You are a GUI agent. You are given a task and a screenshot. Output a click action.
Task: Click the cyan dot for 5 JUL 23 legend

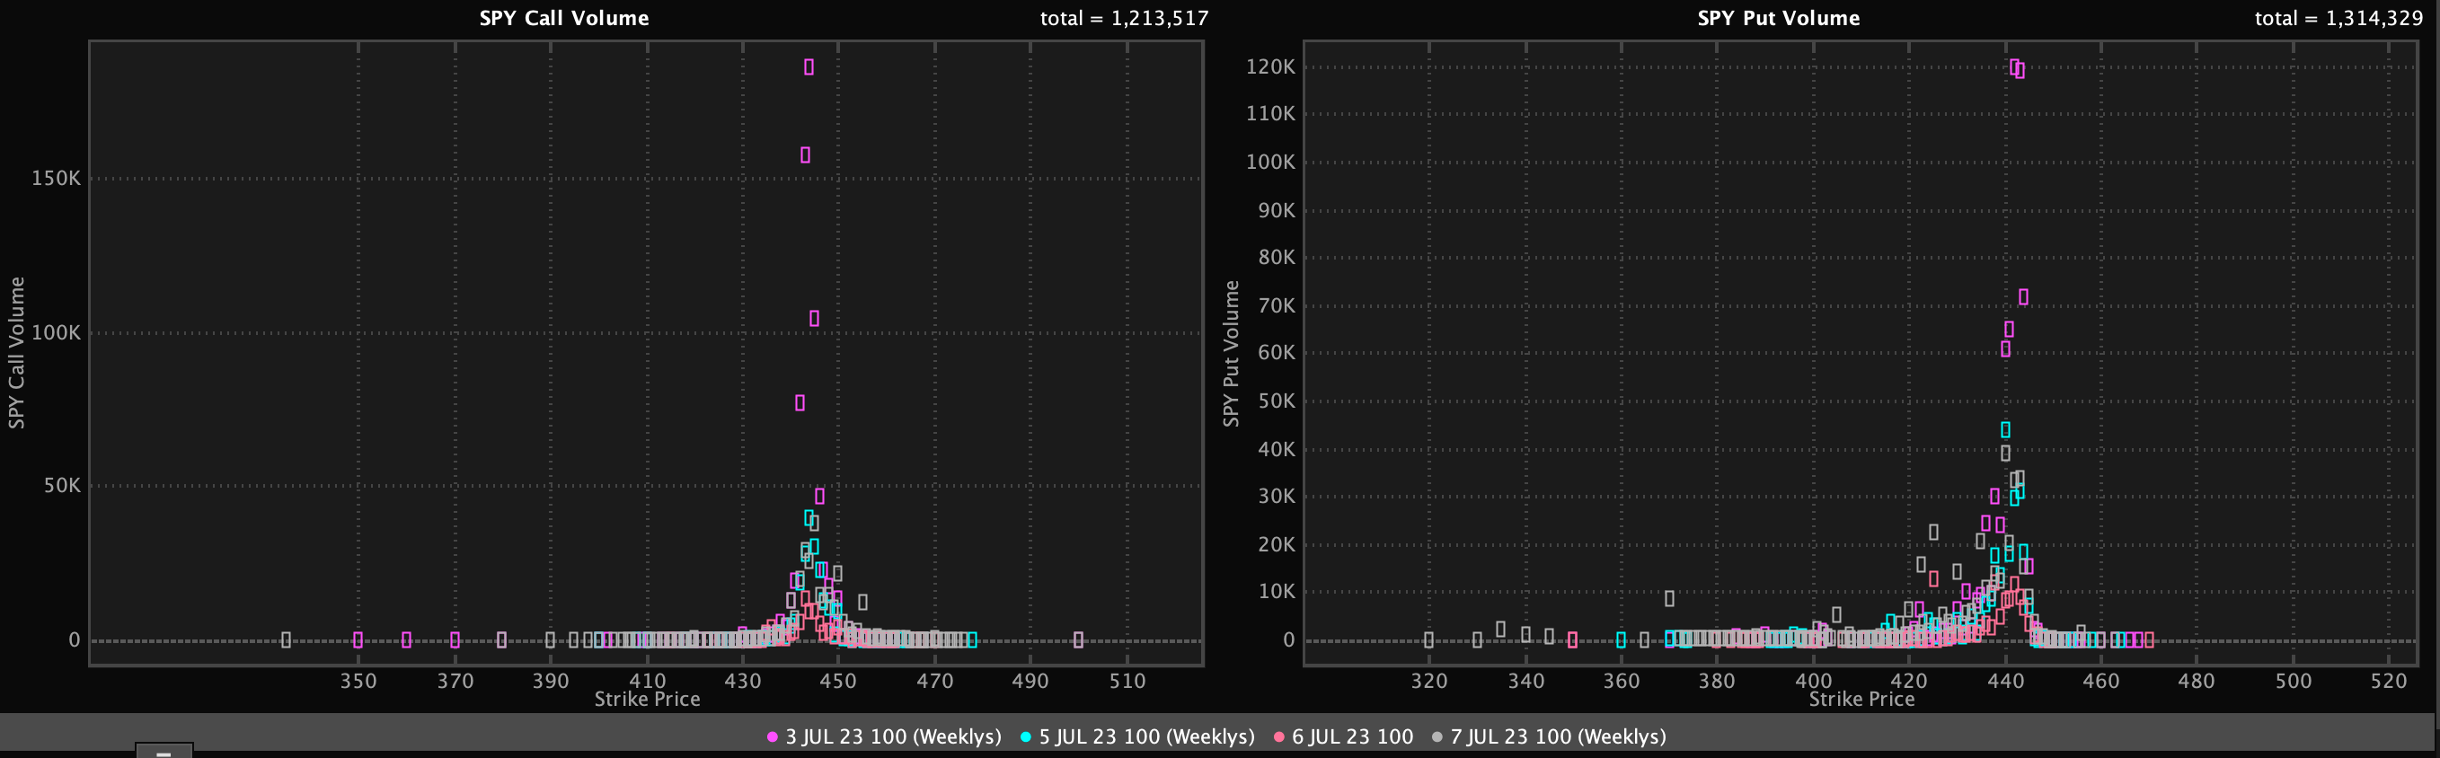[1026, 736]
